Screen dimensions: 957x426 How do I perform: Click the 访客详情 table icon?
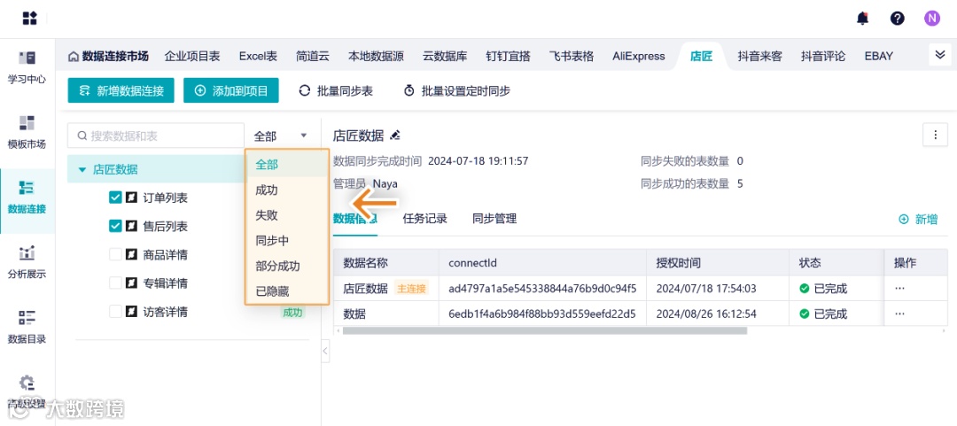tap(131, 312)
